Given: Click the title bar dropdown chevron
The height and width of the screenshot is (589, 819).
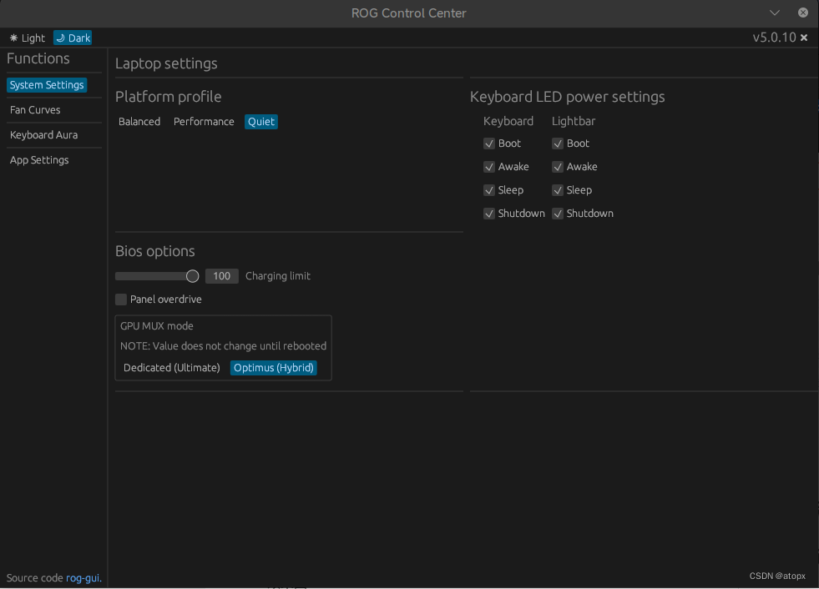Looking at the screenshot, I should pyautogui.click(x=775, y=13).
